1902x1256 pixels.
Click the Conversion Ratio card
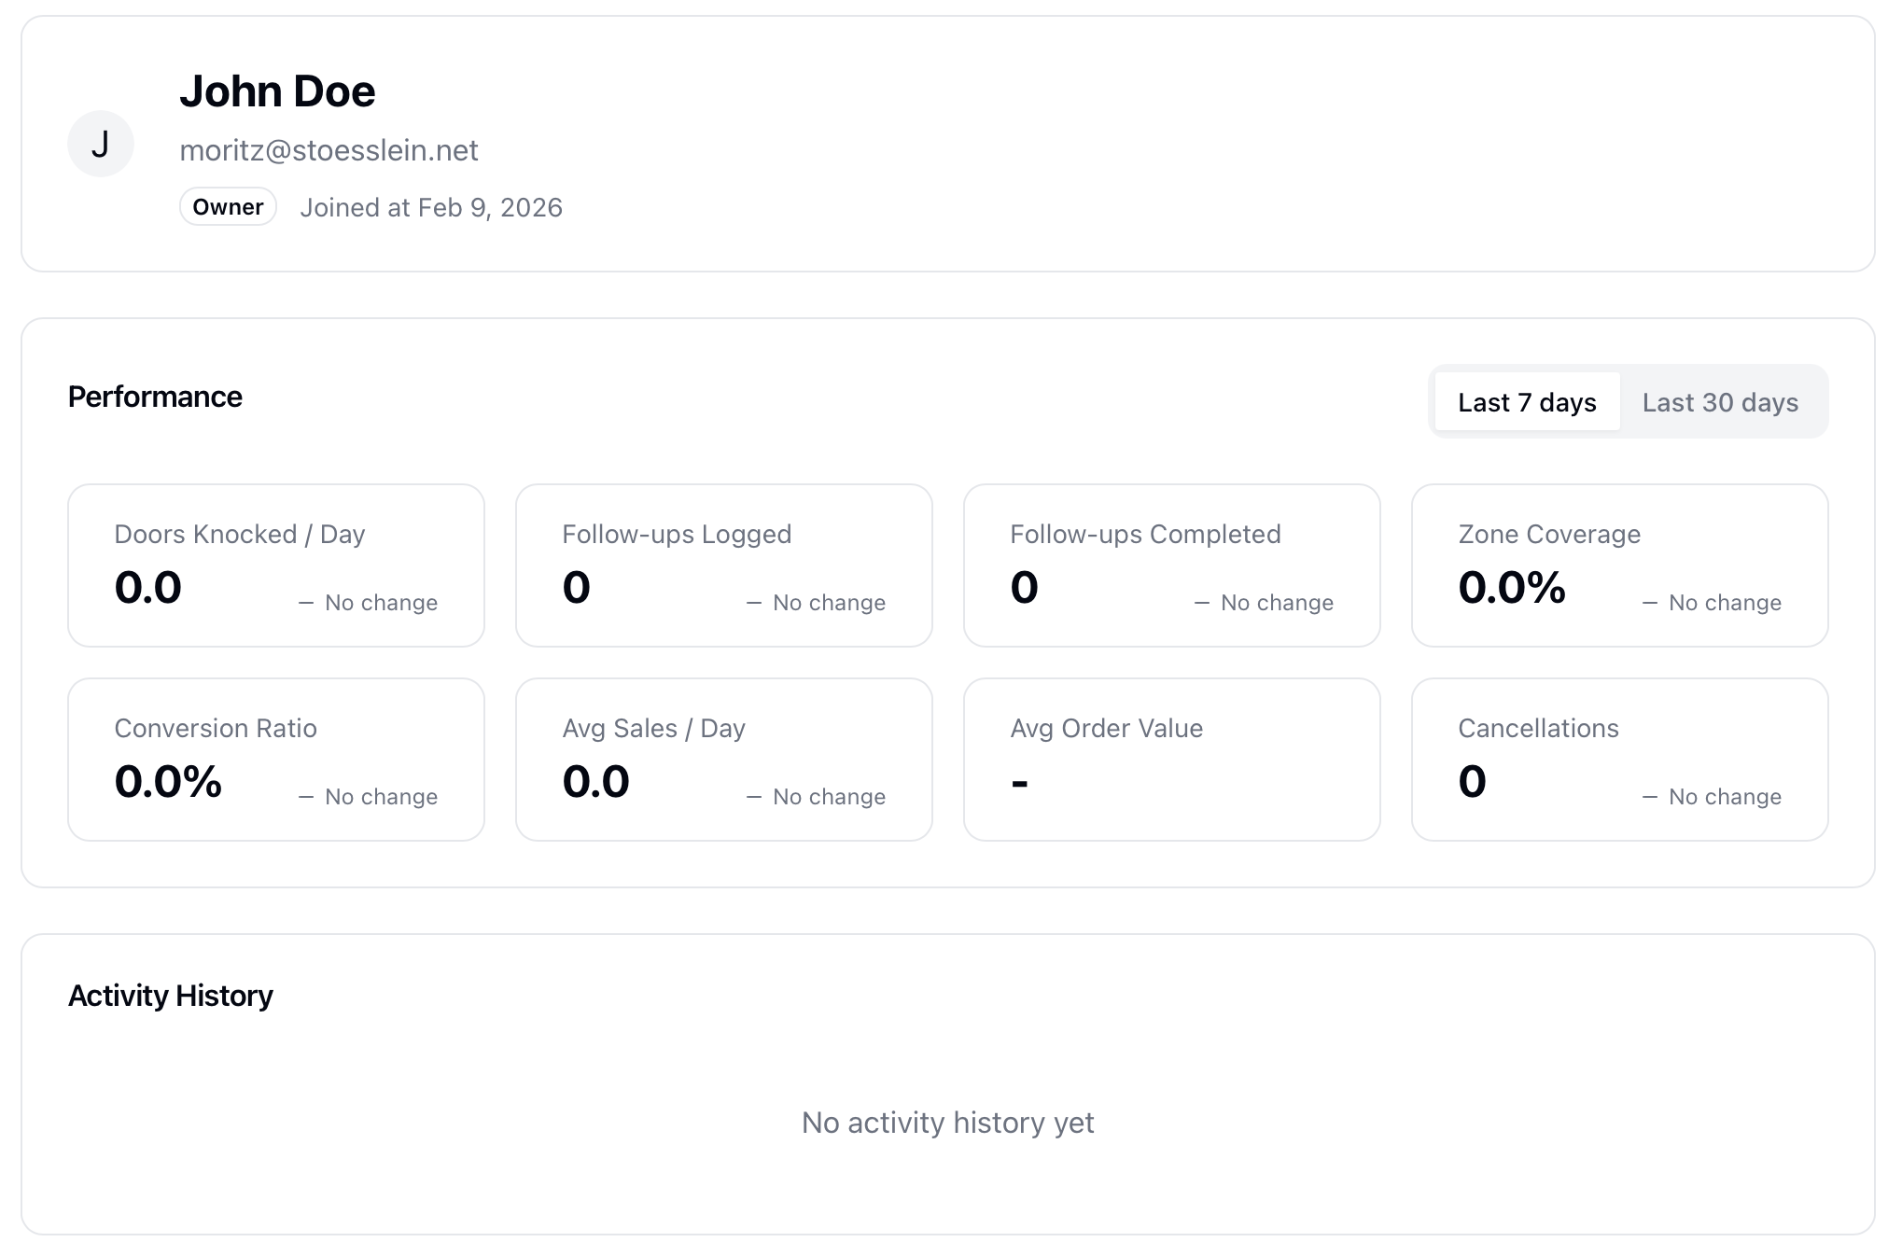click(276, 759)
